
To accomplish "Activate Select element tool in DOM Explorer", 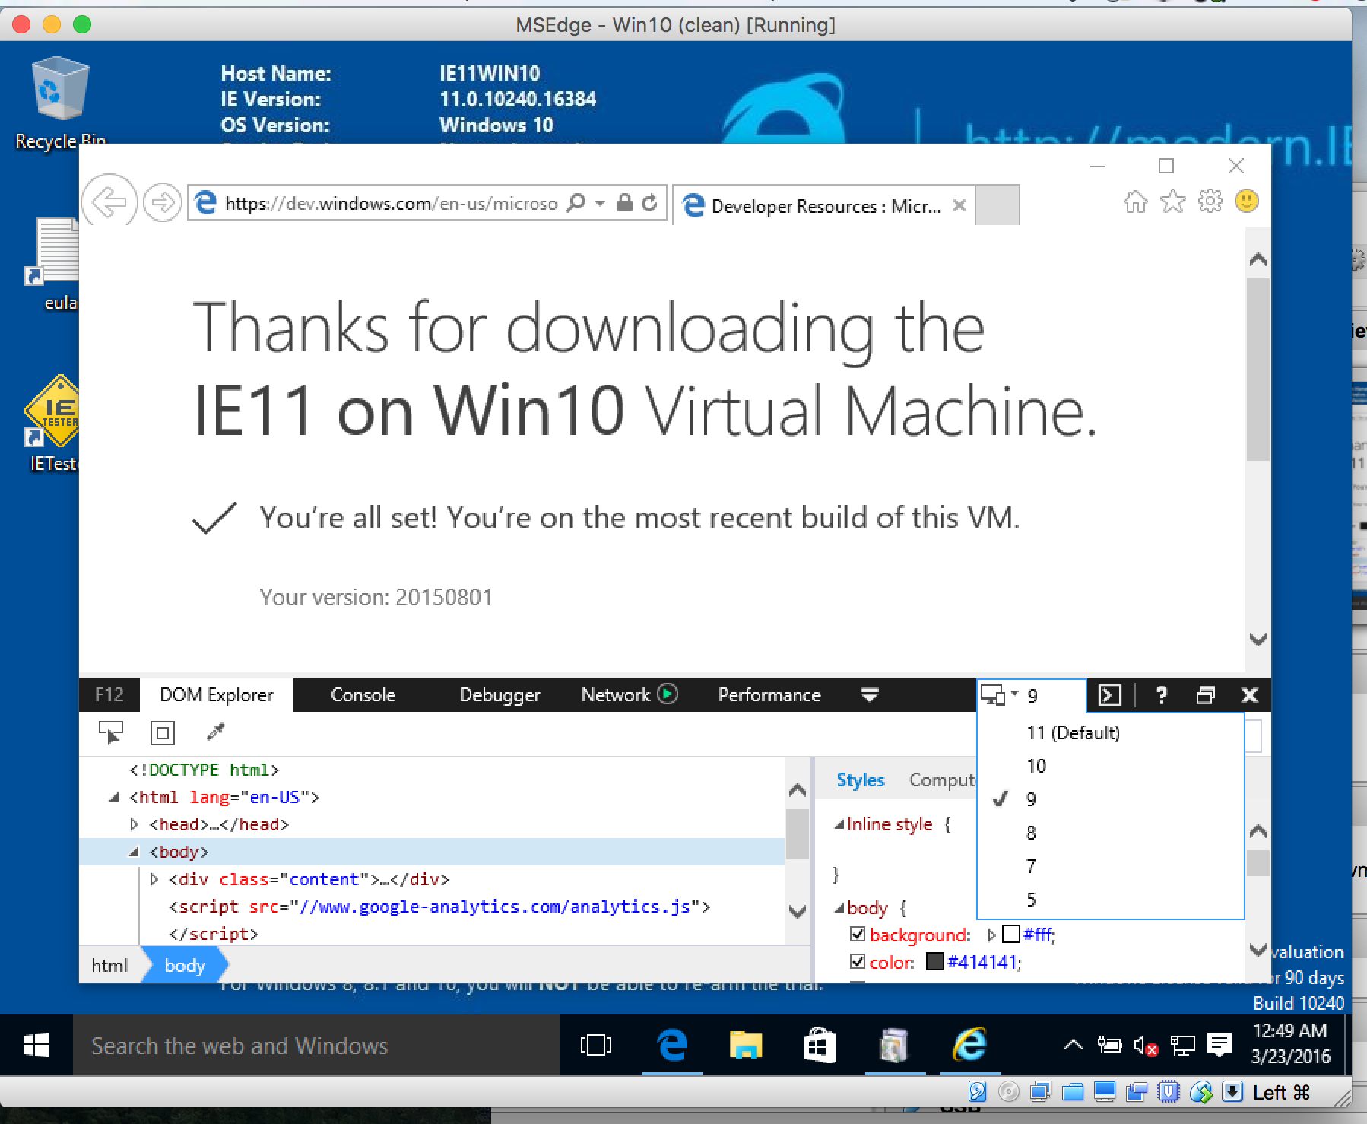I will [111, 732].
